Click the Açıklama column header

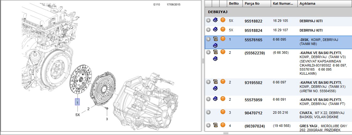[325, 3]
